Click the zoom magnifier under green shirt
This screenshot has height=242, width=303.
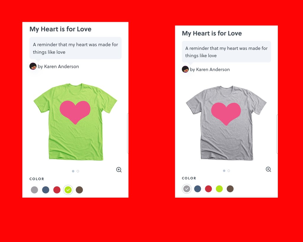[119, 170]
